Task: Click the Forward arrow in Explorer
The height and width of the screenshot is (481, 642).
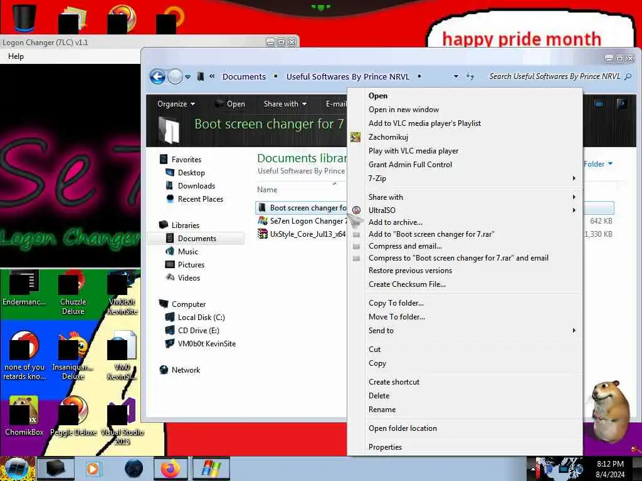Action: [176, 76]
